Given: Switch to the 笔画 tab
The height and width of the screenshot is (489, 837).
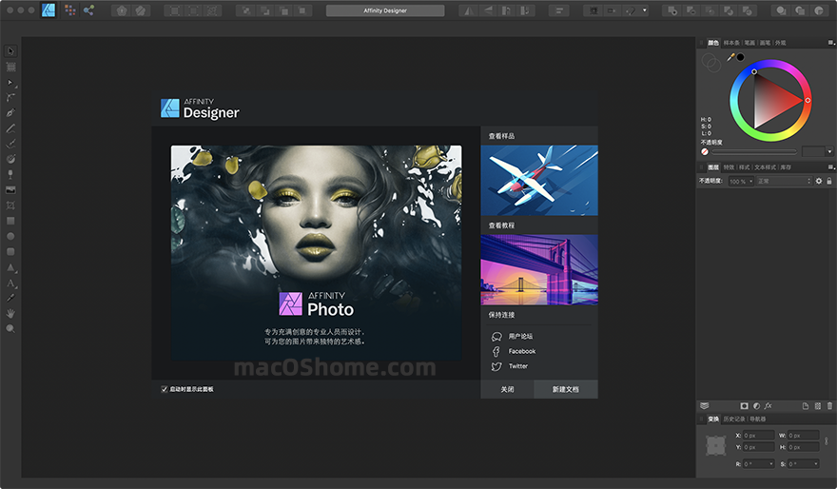Looking at the screenshot, I should click(x=750, y=43).
